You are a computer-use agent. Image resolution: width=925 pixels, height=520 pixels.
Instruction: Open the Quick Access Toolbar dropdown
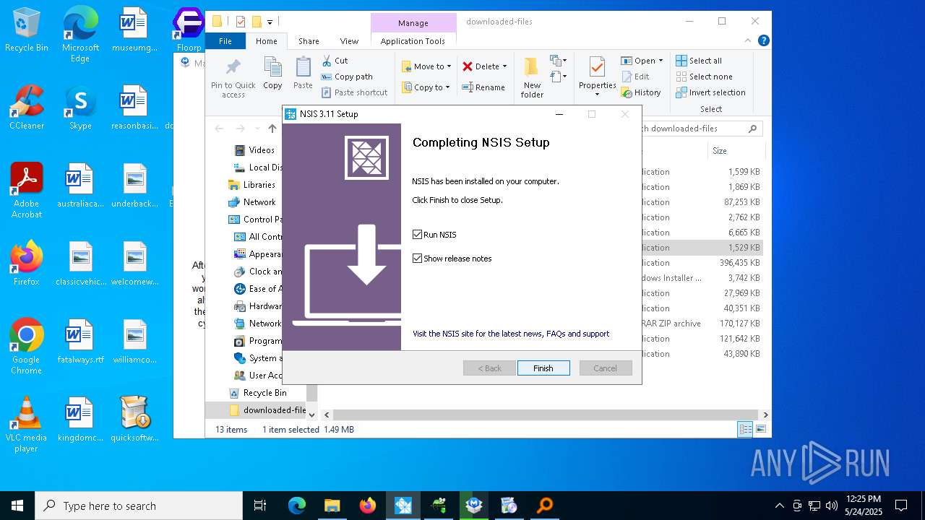[270, 22]
